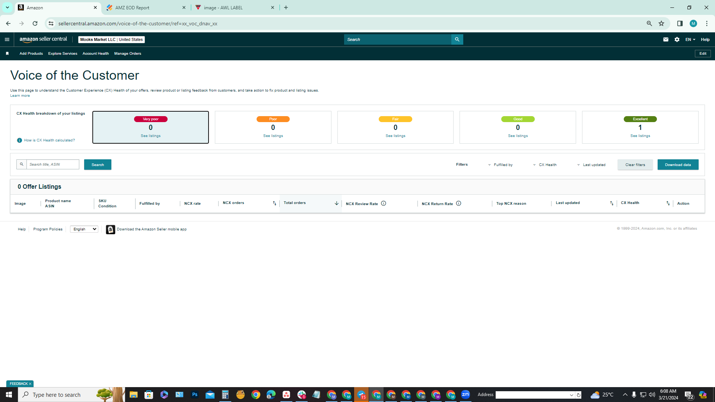Reload the browser page
This screenshot has height=402, width=715.
35,23
